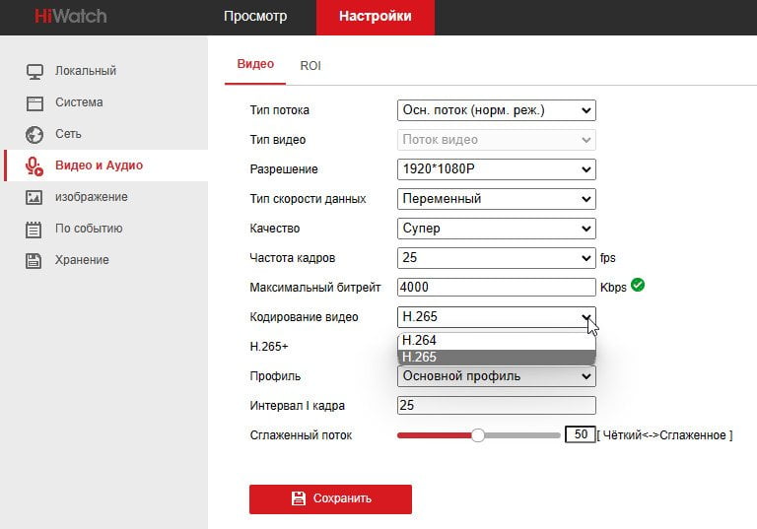Click the green bitrate validation checkmark
The width and height of the screenshot is (757, 529).
(x=638, y=285)
